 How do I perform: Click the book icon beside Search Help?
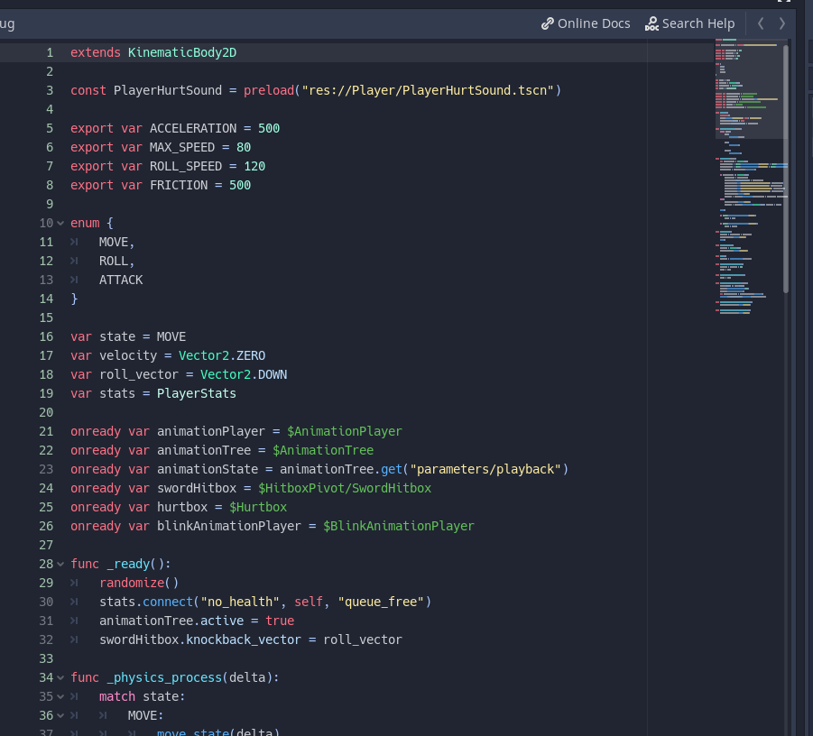[x=651, y=23]
